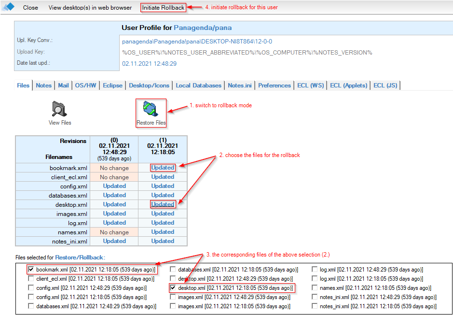Tick the names.xml 12:18:05 checkbox
The width and height of the screenshot is (453, 315).
tap(315, 288)
